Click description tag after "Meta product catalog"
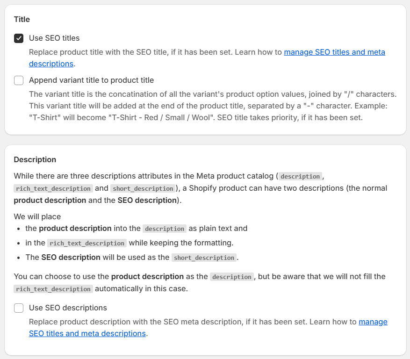410x359 pixels. click(300, 176)
